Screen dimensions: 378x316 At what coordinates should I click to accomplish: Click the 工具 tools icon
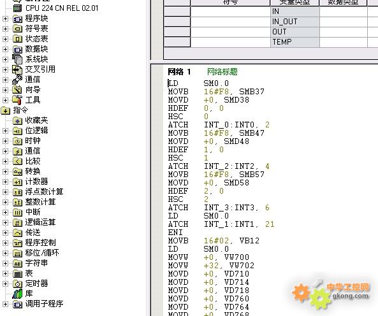click(x=17, y=100)
